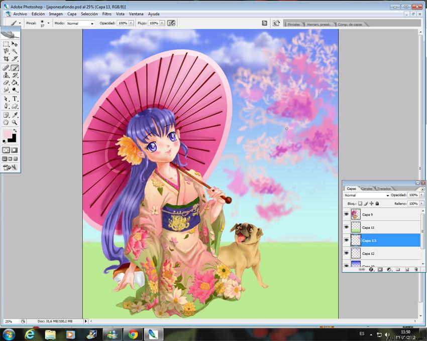Open the Capas panel options menu

coord(422,189)
